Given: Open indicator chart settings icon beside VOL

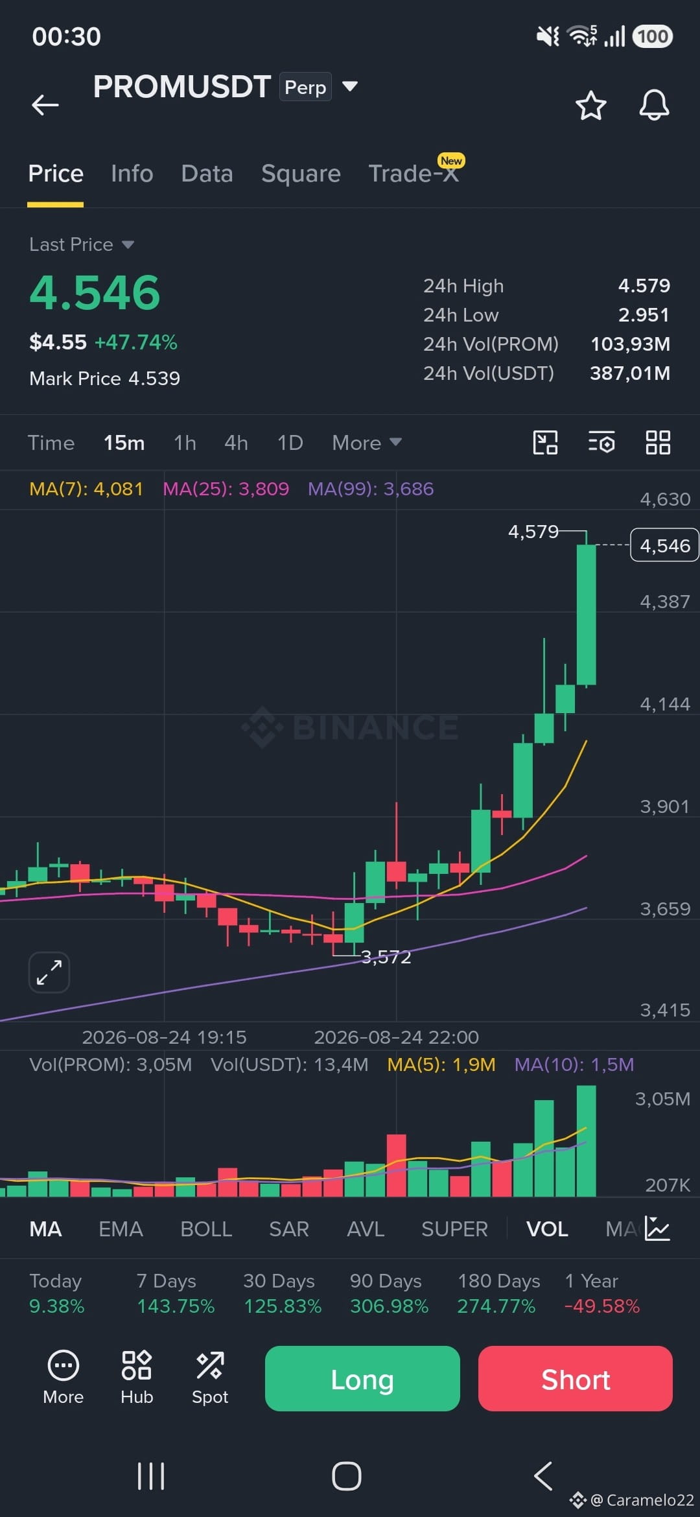Looking at the screenshot, I should coord(657,1229).
